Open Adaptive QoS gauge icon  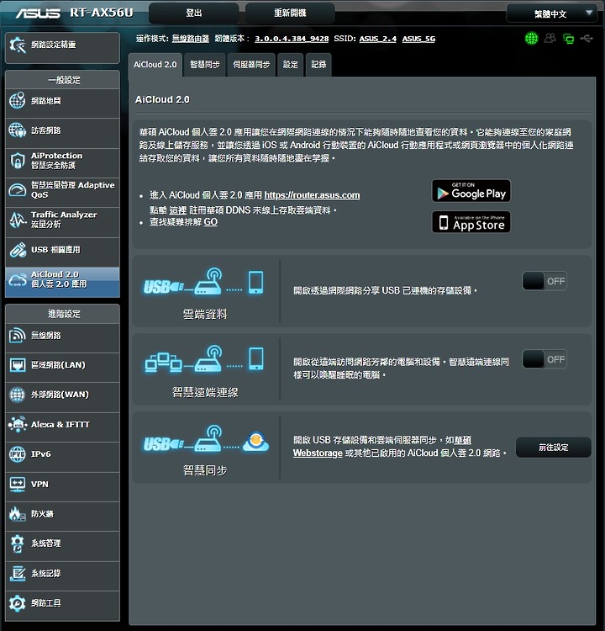click(18, 189)
